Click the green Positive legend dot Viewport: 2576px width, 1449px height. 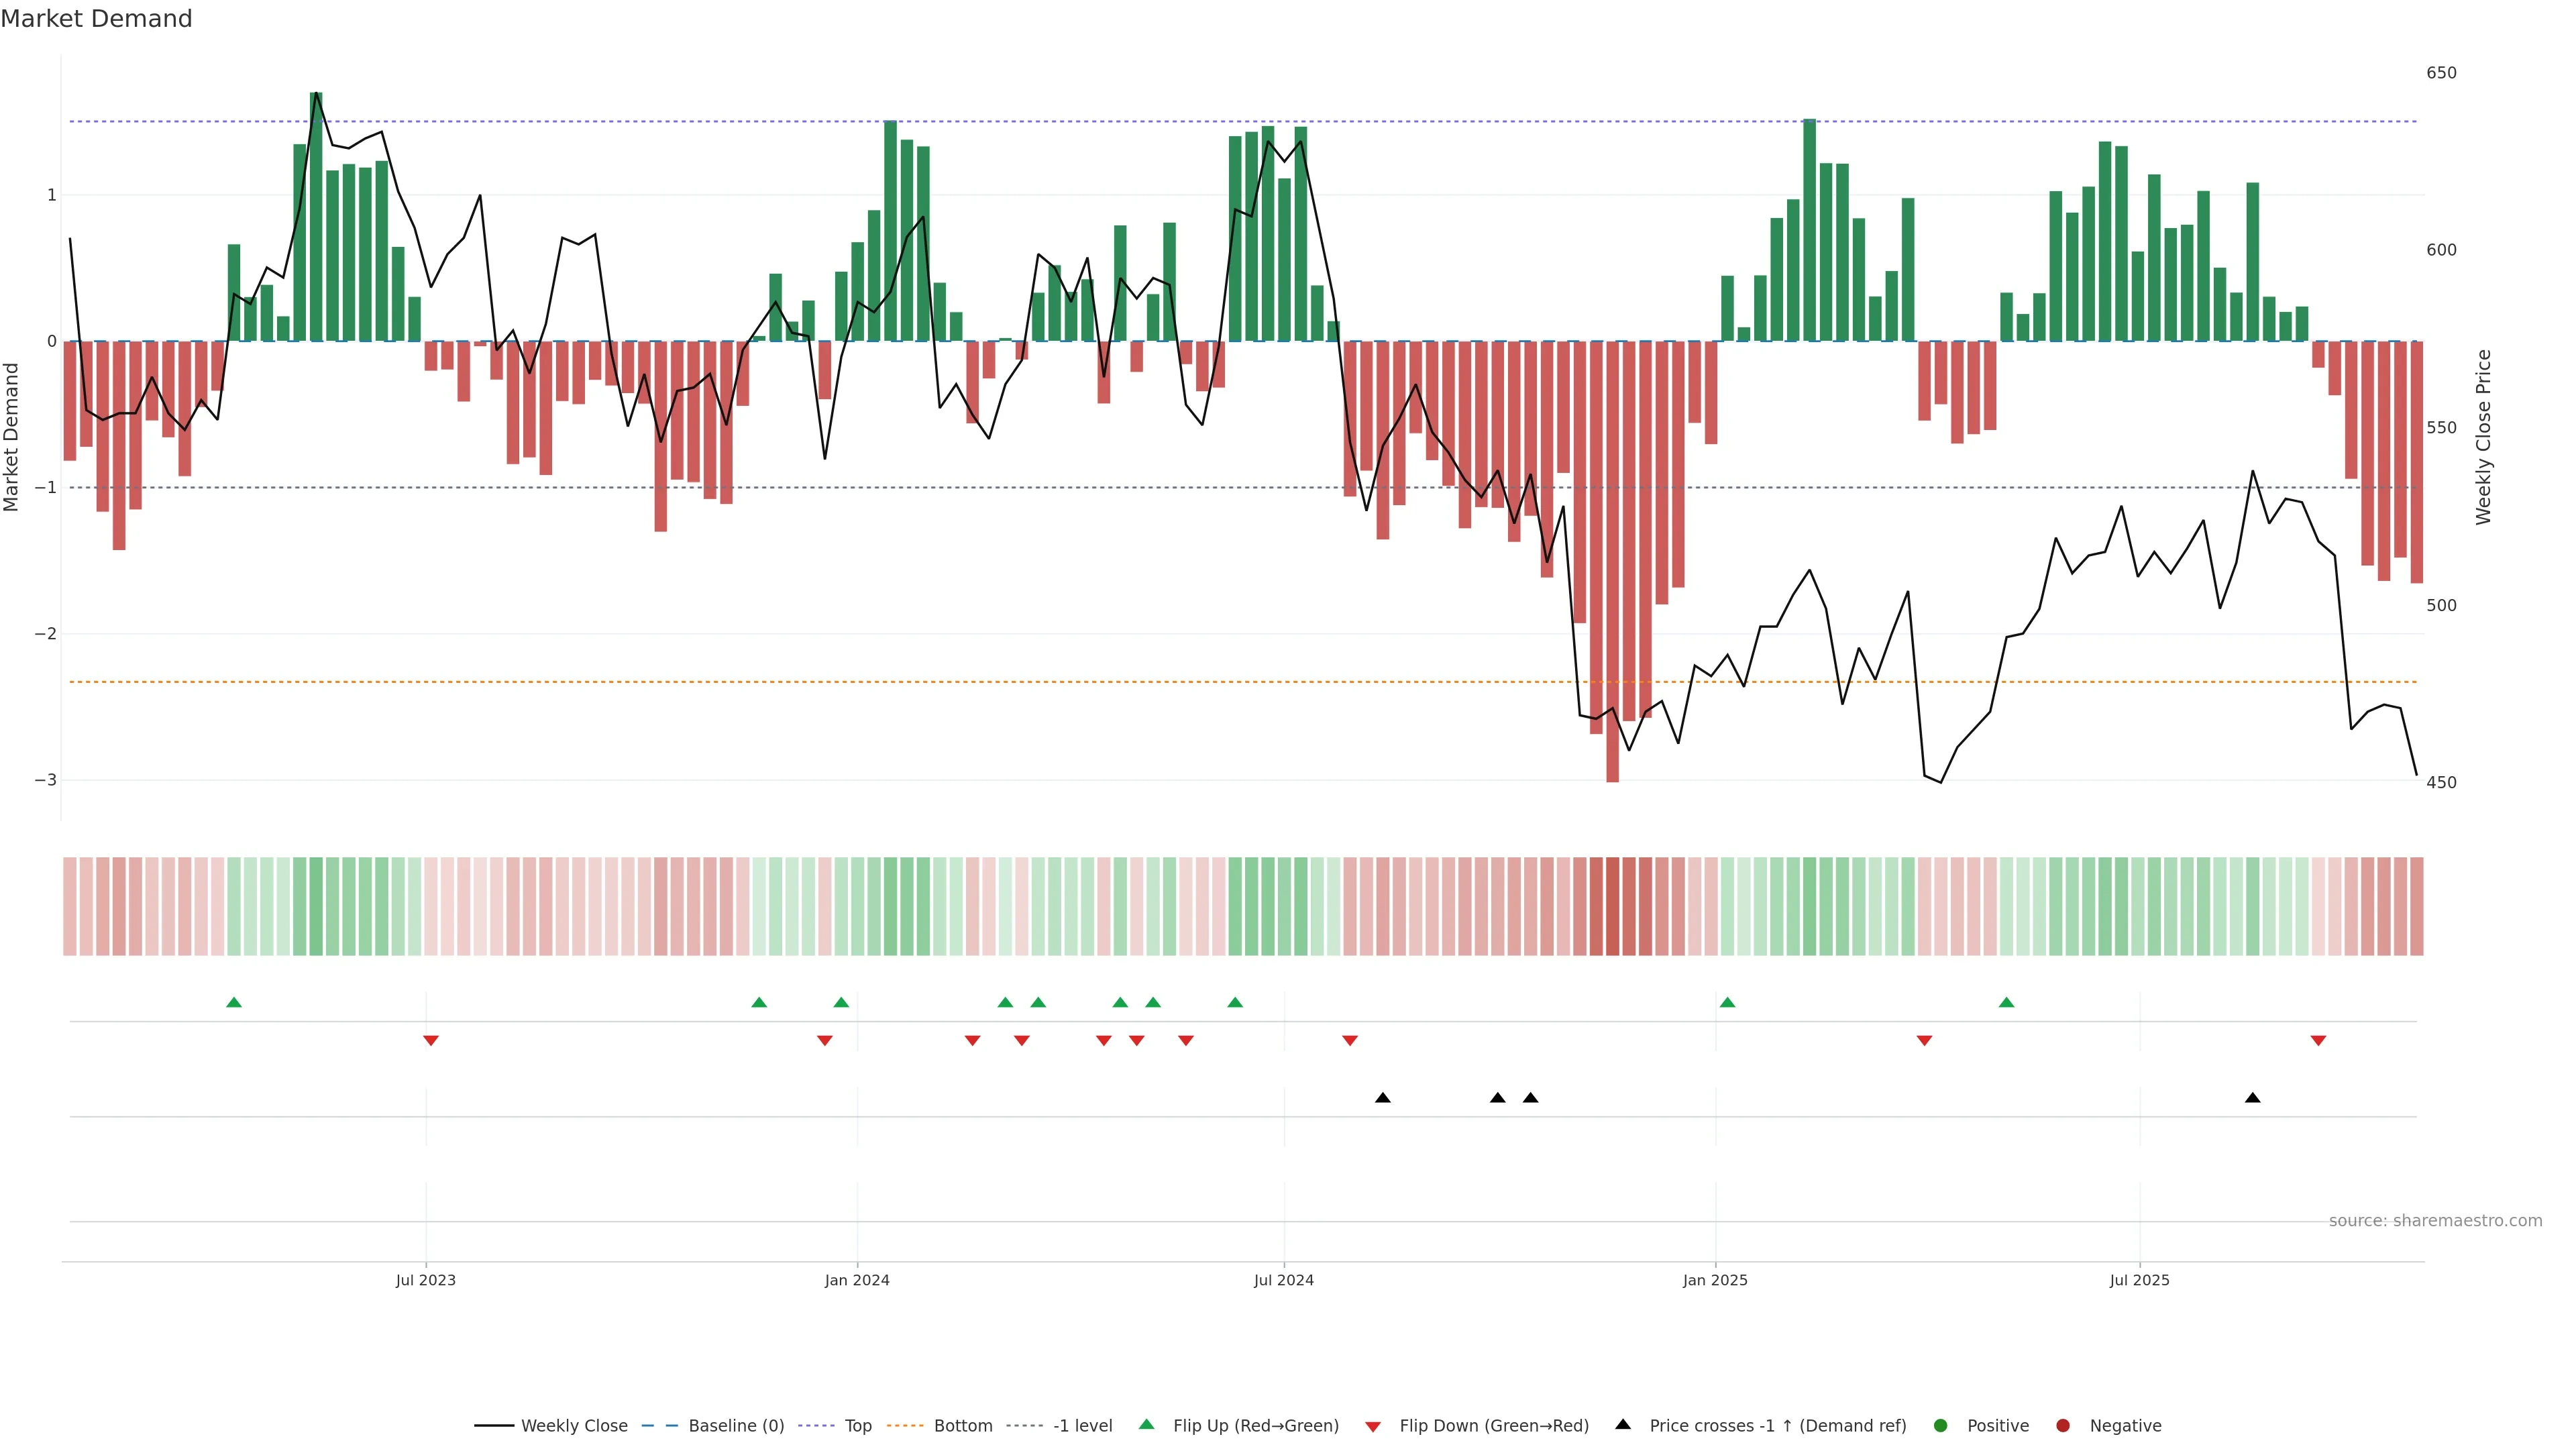pyautogui.click(x=1941, y=1425)
